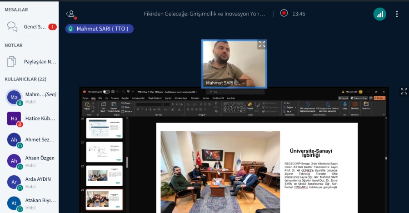
Task: Toggle Otomatik Kaydet switch in PowerPoint
Action: click(x=106, y=92)
